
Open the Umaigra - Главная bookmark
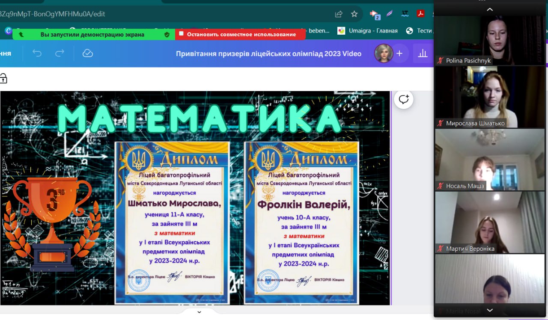pyautogui.click(x=367, y=31)
